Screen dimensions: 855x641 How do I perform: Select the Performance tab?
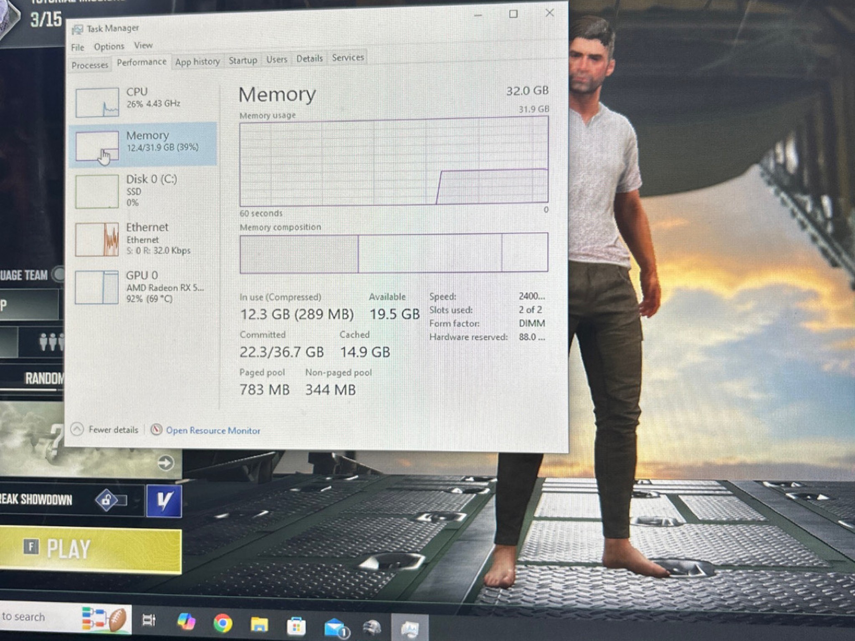142,62
